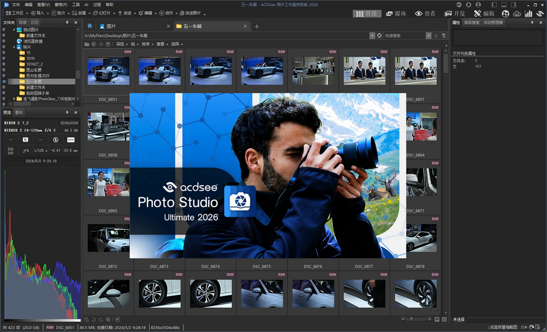The height and width of the screenshot is (332, 547).
Task: Switch to the 高级搜索 tab
Action: 471,22
